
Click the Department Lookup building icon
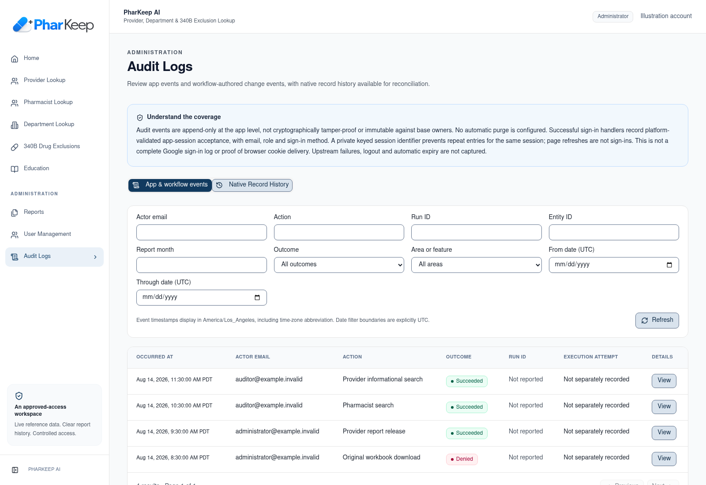point(15,125)
